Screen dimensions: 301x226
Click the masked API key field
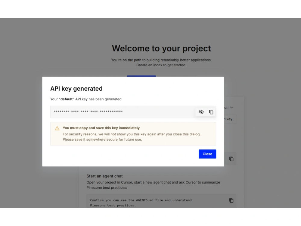point(133,112)
